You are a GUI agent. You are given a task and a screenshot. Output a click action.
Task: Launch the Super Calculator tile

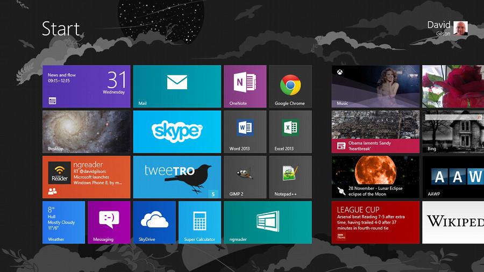click(200, 223)
